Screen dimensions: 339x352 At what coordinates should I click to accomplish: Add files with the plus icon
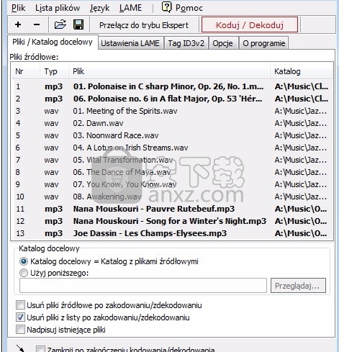tap(18, 24)
